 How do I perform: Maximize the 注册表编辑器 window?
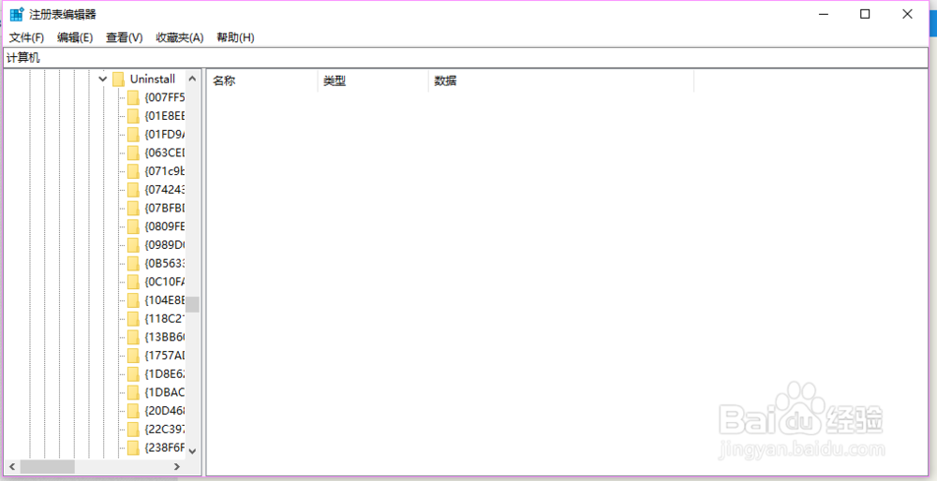click(x=865, y=14)
